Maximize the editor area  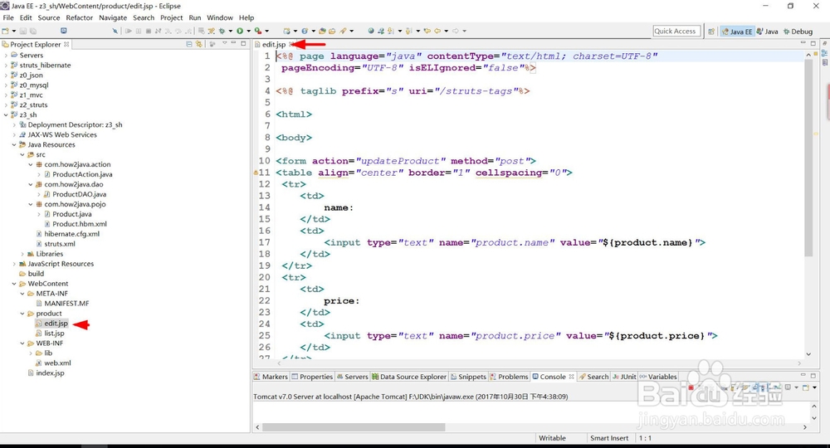[813, 43]
